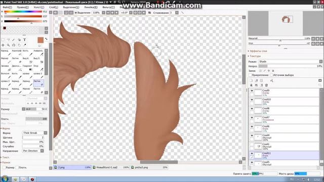The image size is (324, 182).
Task: Hide layer Слой9 with its eye icon
Action: (x=252, y=91)
